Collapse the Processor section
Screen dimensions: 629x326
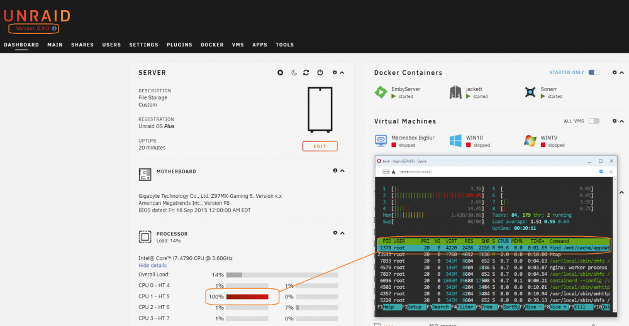343,233
